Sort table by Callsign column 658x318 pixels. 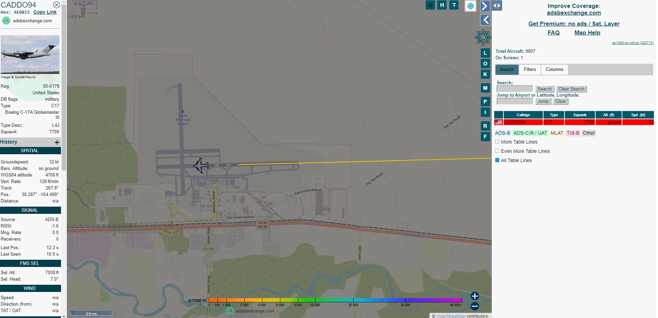pyautogui.click(x=523, y=115)
